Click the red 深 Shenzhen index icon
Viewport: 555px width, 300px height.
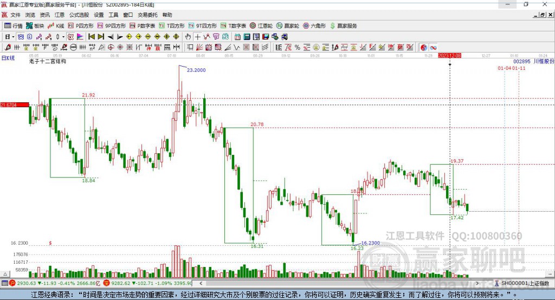click(107, 283)
